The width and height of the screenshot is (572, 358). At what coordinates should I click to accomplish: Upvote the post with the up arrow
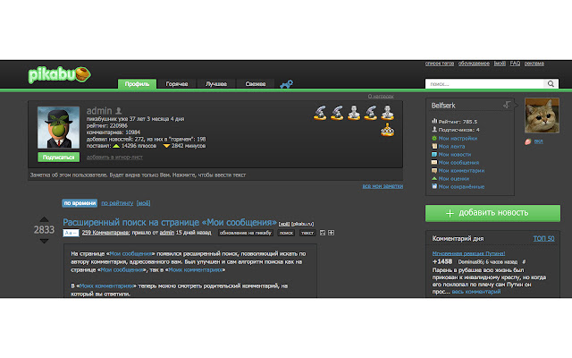pyautogui.click(x=44, y=219)
